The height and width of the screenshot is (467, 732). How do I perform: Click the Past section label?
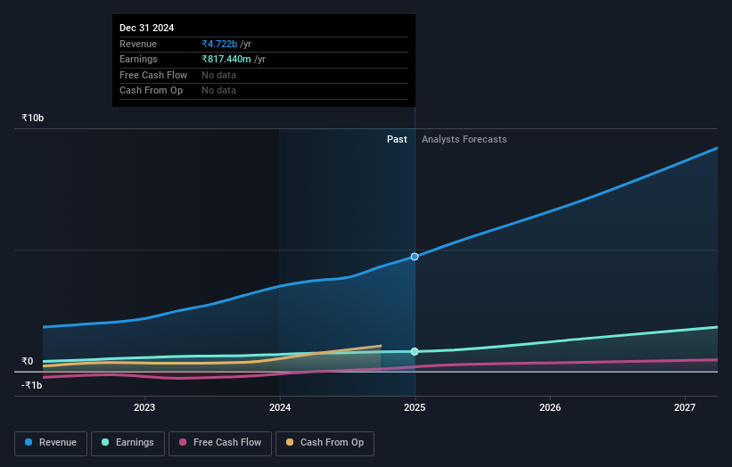pyautogui.click(x=397, y=139)
